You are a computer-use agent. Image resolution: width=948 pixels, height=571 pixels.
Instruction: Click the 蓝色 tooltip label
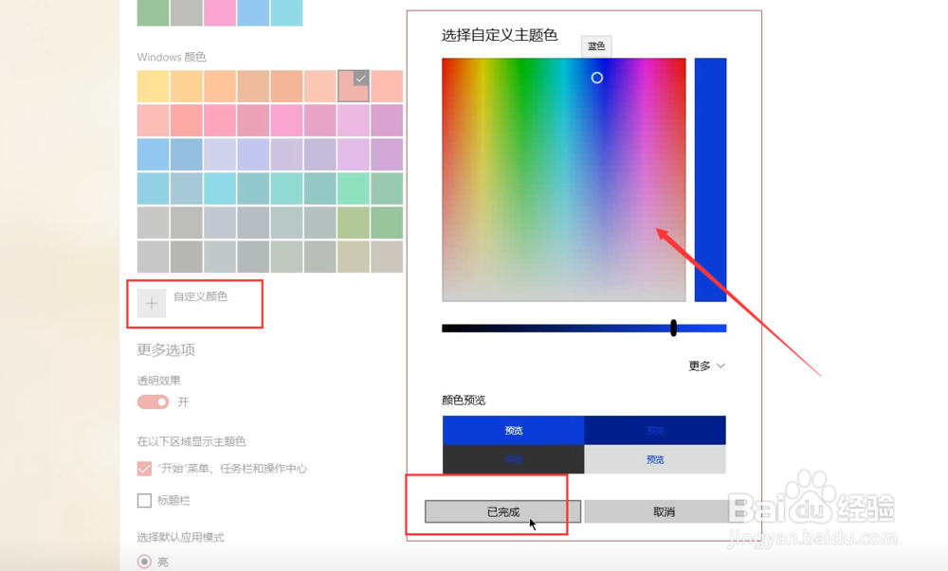click(596, 45)
